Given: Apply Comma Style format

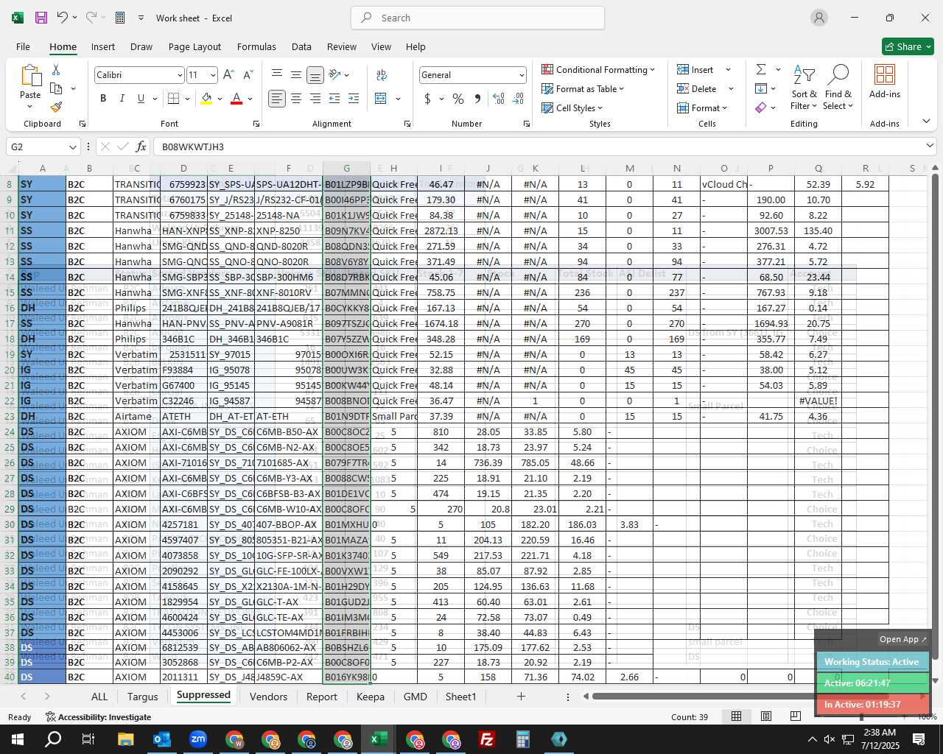Looking at the screenshot, I should tap(477, 99).
